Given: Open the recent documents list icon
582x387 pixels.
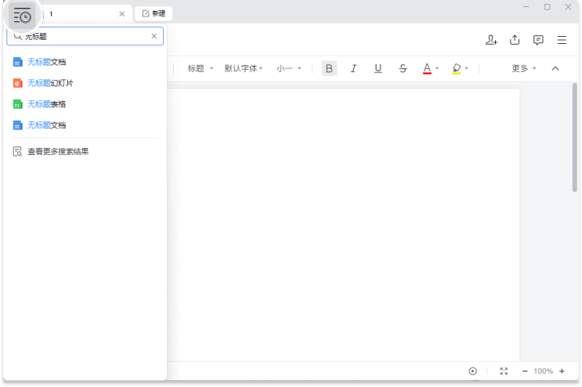Looking at the screenshot, I should click(22, 16).
